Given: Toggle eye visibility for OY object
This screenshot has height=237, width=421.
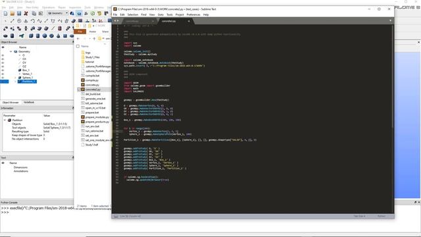Looking at the screenshot, I should [x=3, y=63].
